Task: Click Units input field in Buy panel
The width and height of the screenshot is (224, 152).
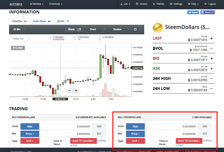Action: [x=66, y=126]
